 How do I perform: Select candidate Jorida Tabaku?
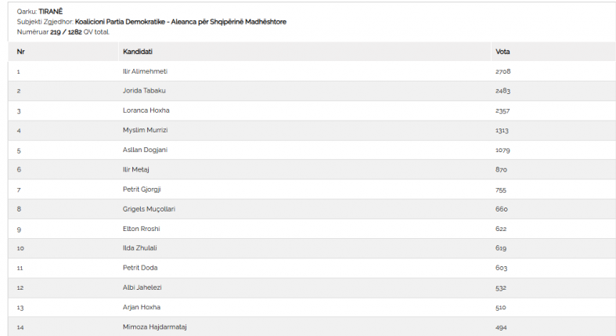(144, 91)
